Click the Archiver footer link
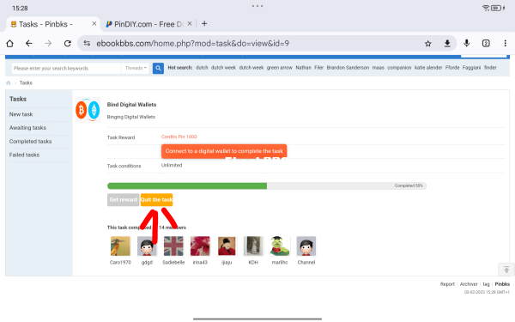The image size is (515, 322). pos(469,284)
